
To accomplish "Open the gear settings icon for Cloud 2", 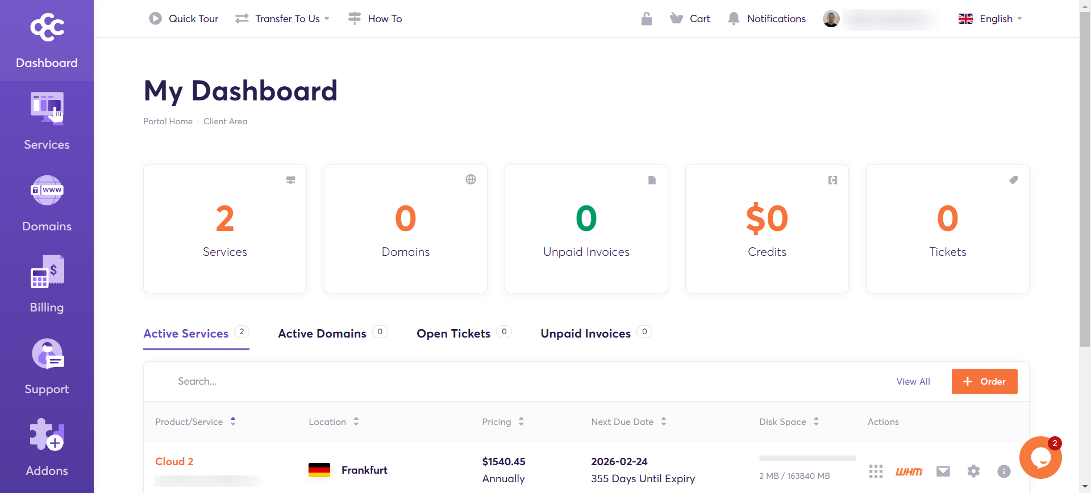I will coord(973,471).
